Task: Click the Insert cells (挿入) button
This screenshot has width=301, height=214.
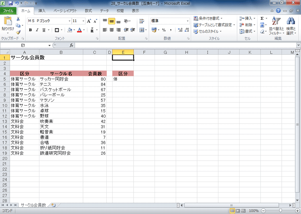Action: tap(247, 18)
